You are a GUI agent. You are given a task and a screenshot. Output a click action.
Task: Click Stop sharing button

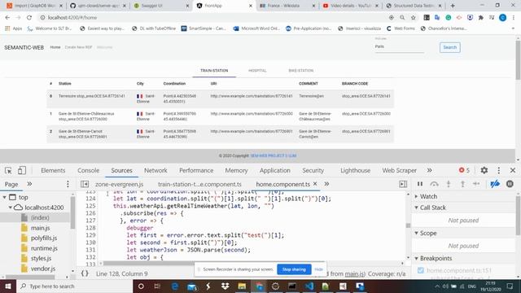[294, 269]
